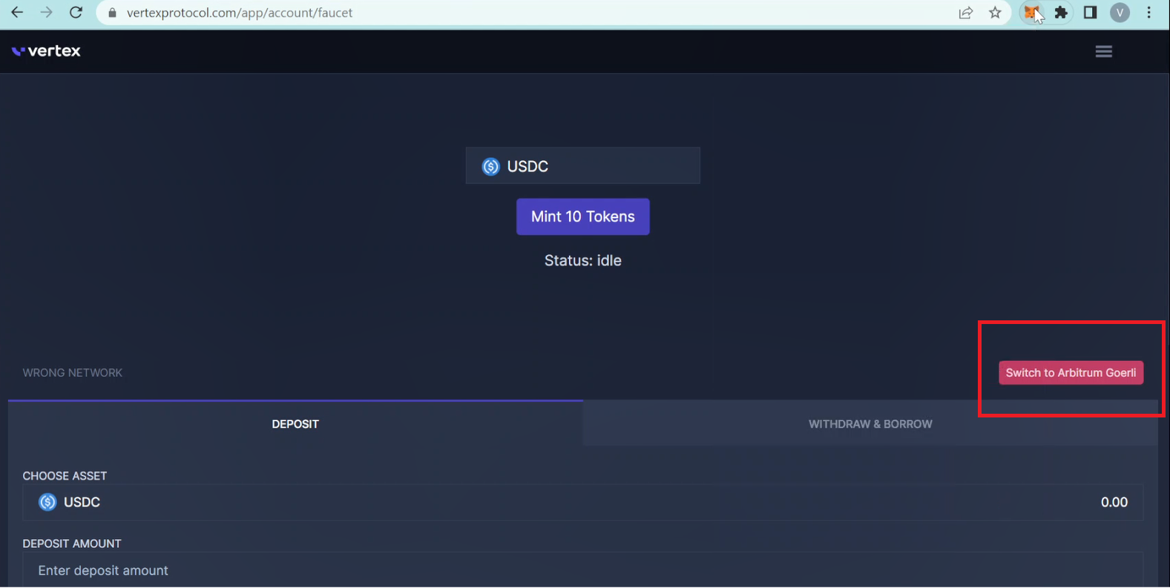Select the address bar URL text
This screenshot has width=1170, height=588.
pos(240,13)
